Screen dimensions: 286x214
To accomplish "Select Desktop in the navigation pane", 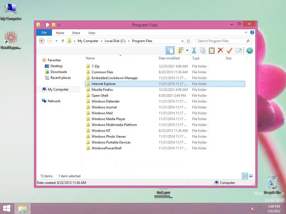I will point(56,66).
